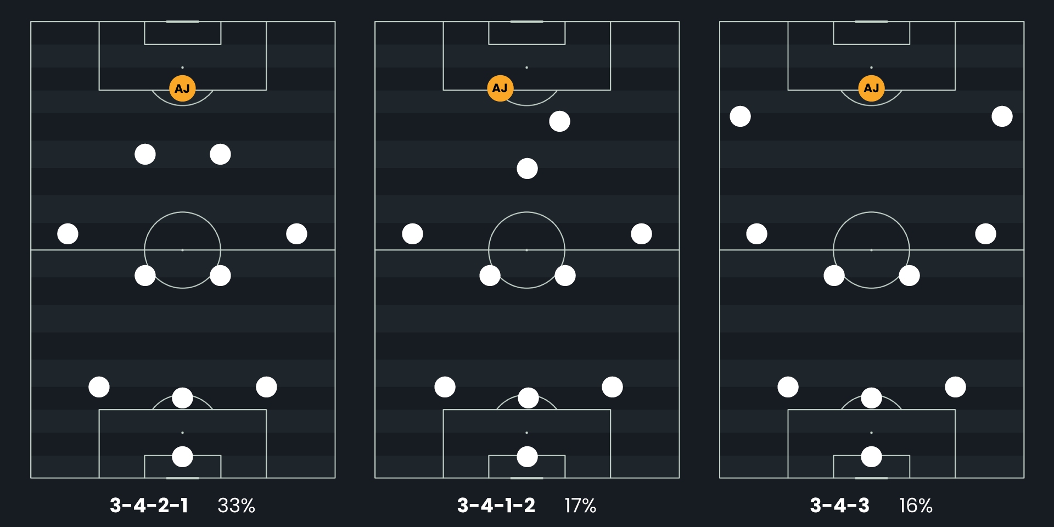The width and height of the screenshot is (1054, 527).
Task: Click the AJ marker in the 3-4-2-1 formation
Action: [x=182, y=88]
